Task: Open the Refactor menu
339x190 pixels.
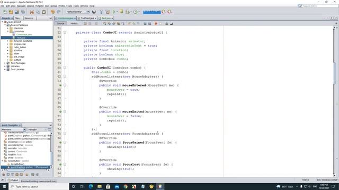Action: (x=40, y=6)
